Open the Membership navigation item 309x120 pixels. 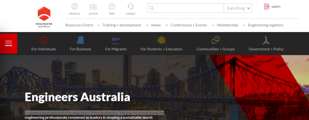click(227, 25)
